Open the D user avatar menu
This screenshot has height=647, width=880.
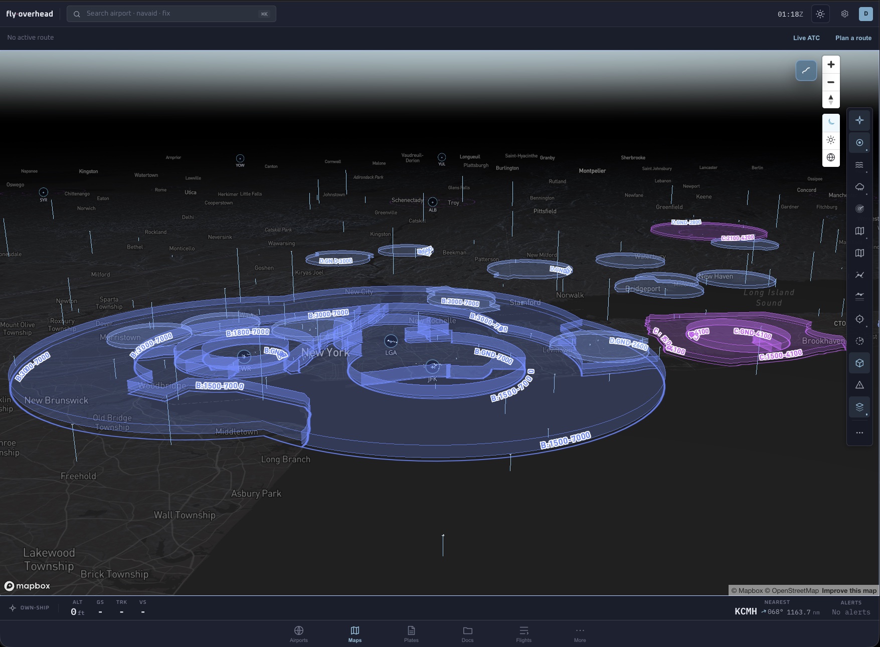tap(866, 14)
